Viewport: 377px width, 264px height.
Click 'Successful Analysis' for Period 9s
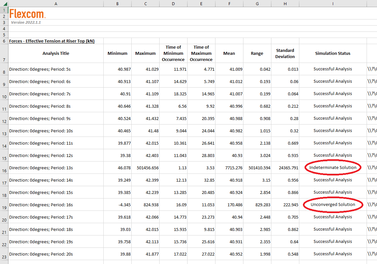coord(333,118)
